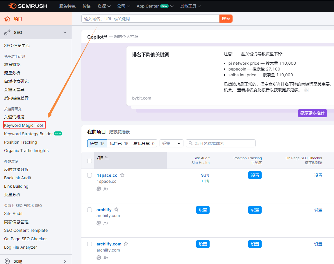Click the magnifier icon in project search
This screenshot has width=334, height=264.
click(x=191, y=143)
